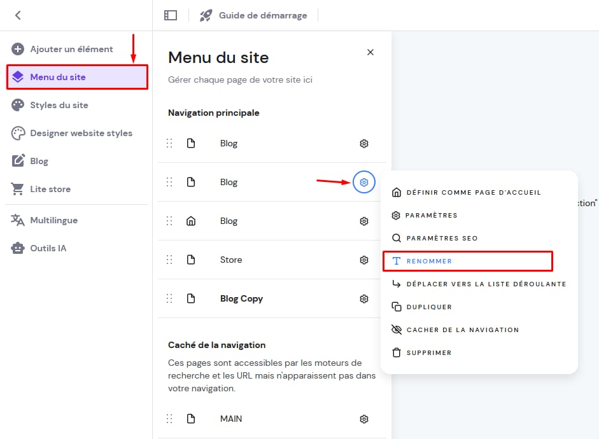
Task: Click Définir comme page d'accueil
Action: click(474, 192)
